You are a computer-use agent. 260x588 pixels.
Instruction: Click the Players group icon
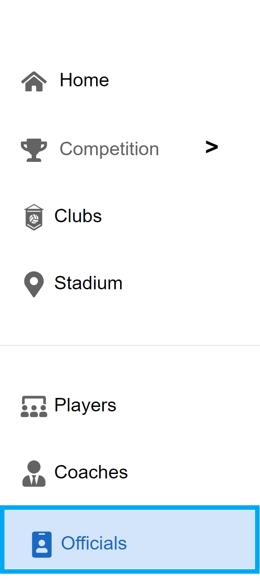pos(34,406)
